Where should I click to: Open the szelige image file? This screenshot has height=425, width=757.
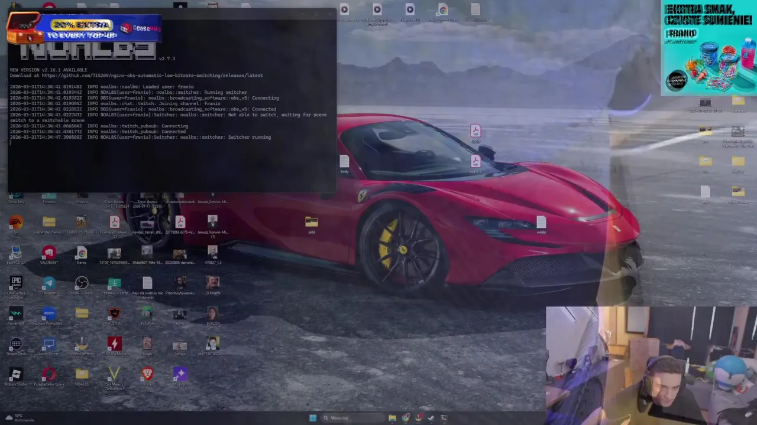coord(180,346)
